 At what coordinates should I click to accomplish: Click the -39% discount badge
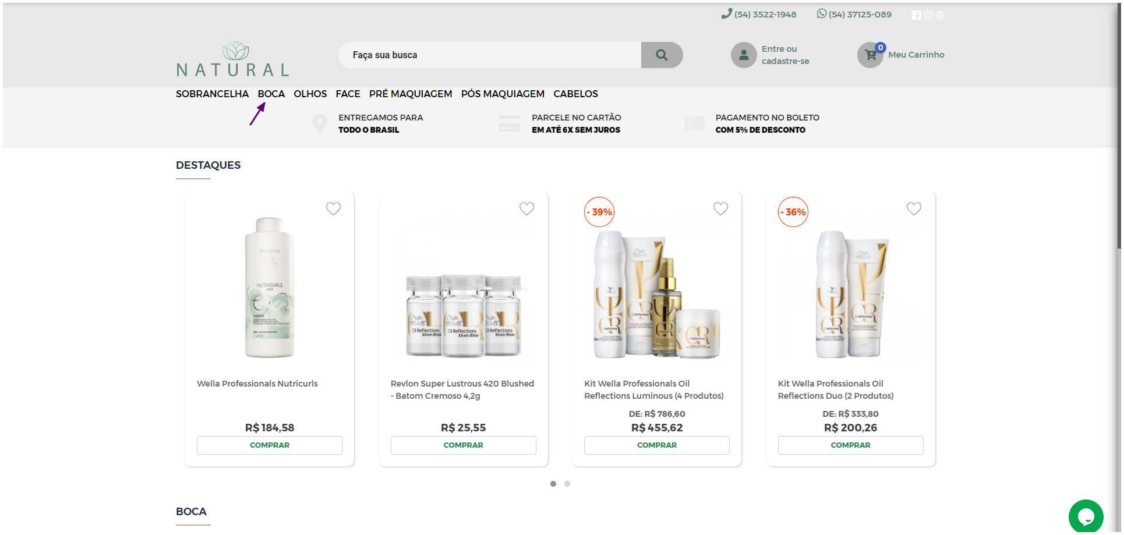coord(599,212)
